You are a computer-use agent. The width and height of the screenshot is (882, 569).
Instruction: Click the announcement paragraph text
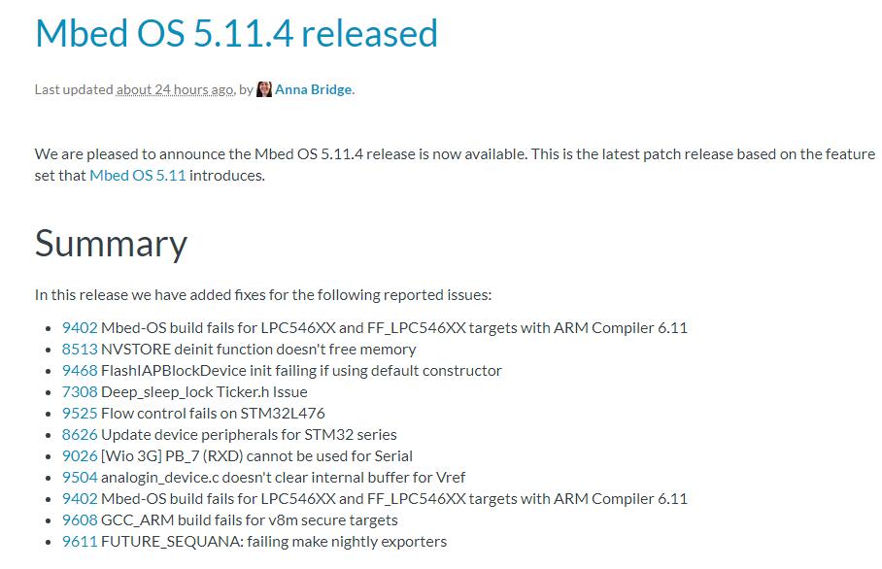tap(455, 165)
